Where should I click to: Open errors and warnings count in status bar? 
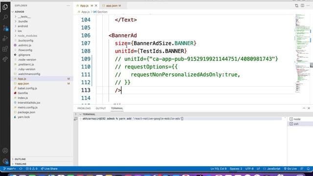(x=31, y=169)
